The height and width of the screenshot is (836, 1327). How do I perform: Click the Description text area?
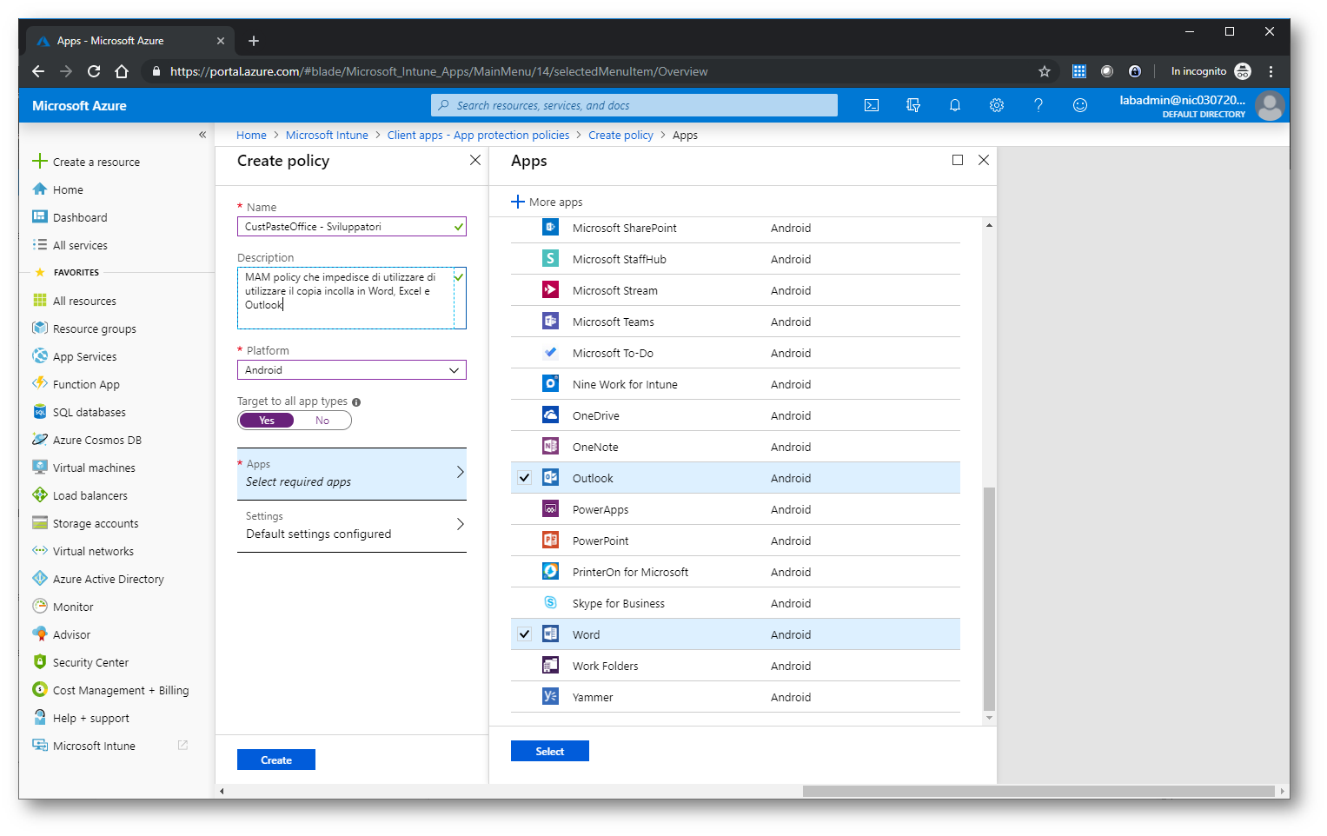click(x=352, y=298)
